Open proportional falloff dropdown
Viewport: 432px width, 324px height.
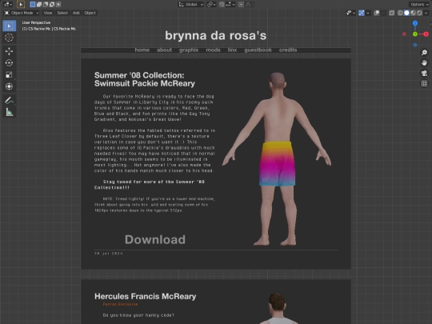(x=250, y=5)
